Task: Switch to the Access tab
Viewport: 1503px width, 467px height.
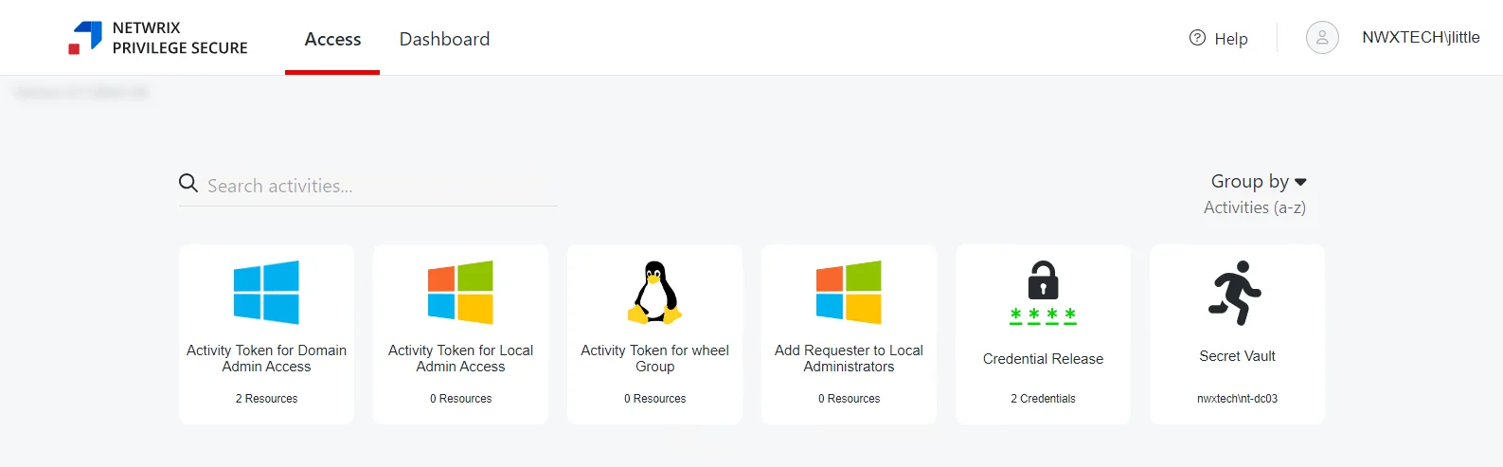Action: [332, 39]
